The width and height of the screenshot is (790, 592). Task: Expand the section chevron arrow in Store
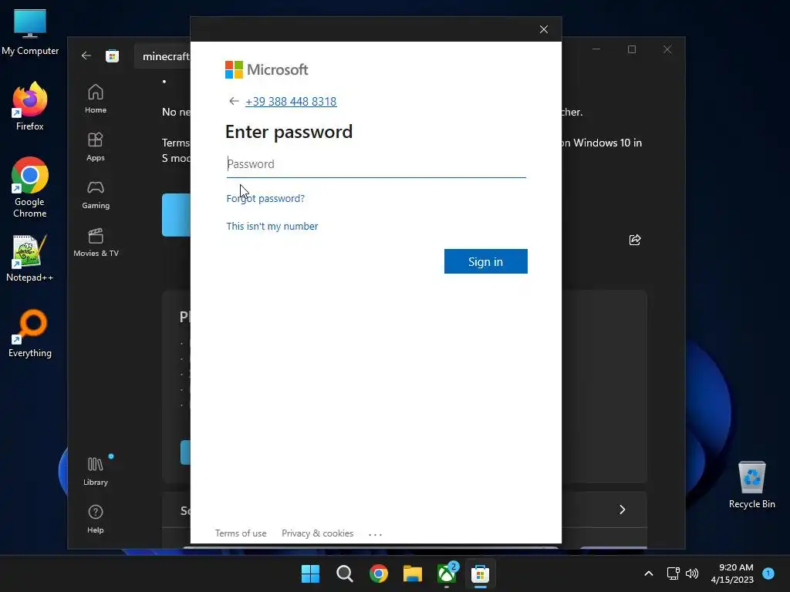coord(623,510)
